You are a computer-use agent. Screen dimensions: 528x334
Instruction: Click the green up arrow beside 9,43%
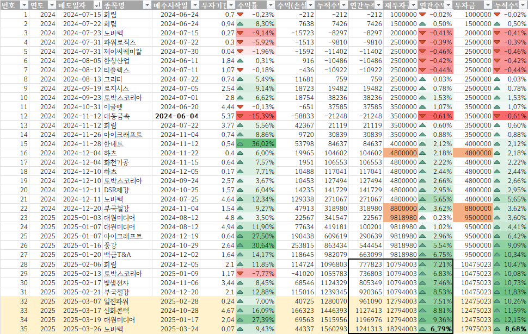[240, 329]
